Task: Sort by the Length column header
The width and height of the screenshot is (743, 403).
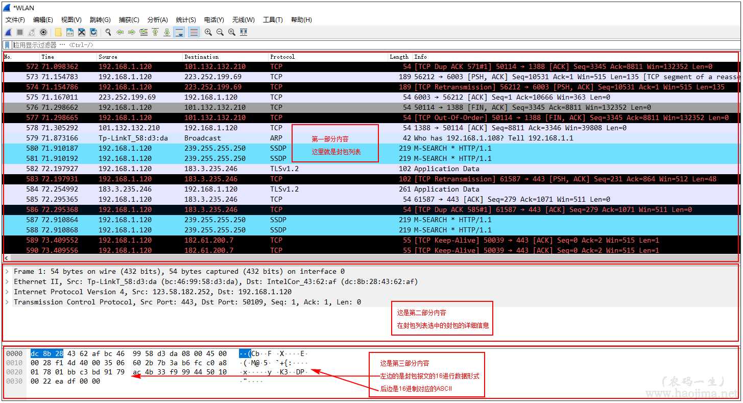Action: pyautogui.click(x=400, y=57)
